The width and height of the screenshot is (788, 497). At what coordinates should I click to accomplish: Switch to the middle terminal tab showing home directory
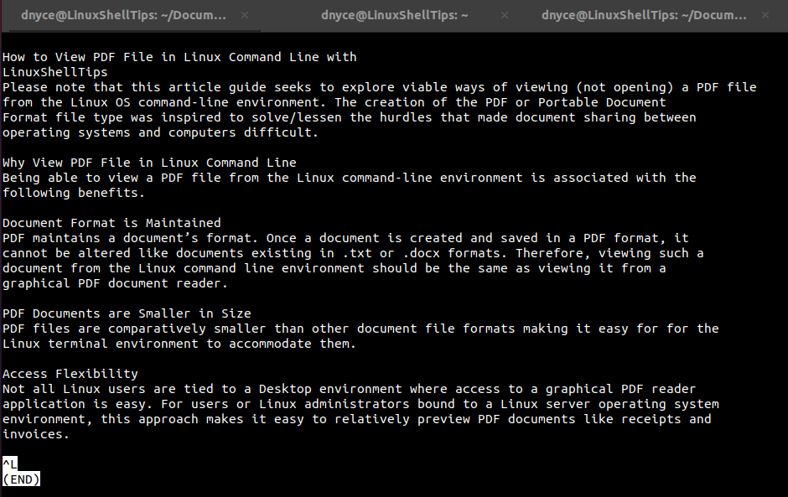coord(394,14)
